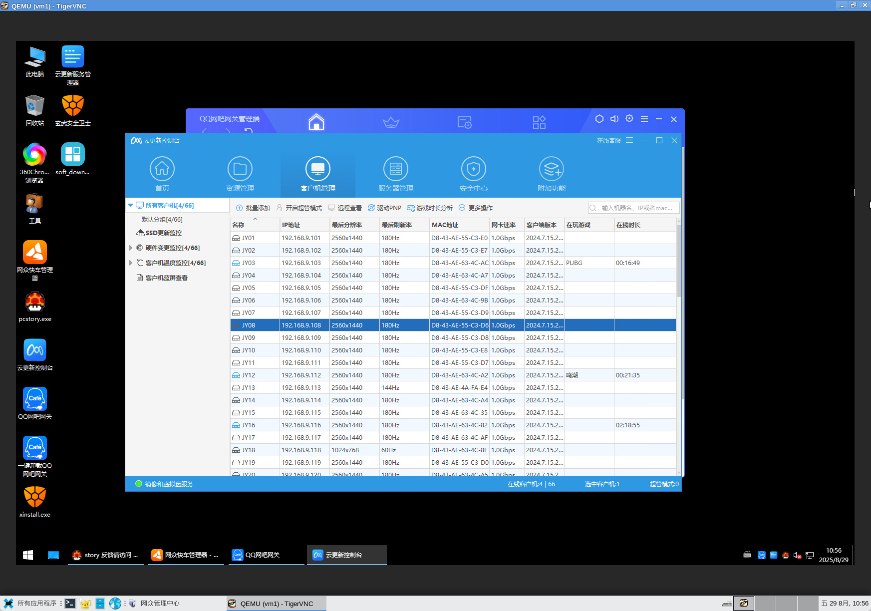Screen dimensions: 871x611
Task: Click the 批量添加 batch add toolbar icon
Action: tap(240, 208)
